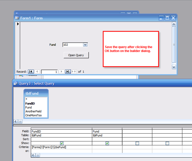Image resolution: width=192 pixels, height=161 pixels.
Task: Select AnotherField in tblFund field list
Action: (33, 111)
